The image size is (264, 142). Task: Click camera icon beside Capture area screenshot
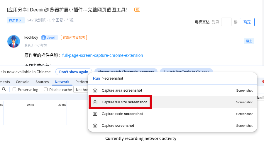point(95,91)
